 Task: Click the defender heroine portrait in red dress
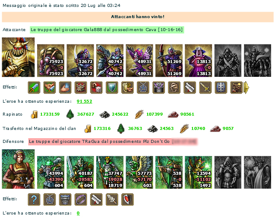(18, 169)
